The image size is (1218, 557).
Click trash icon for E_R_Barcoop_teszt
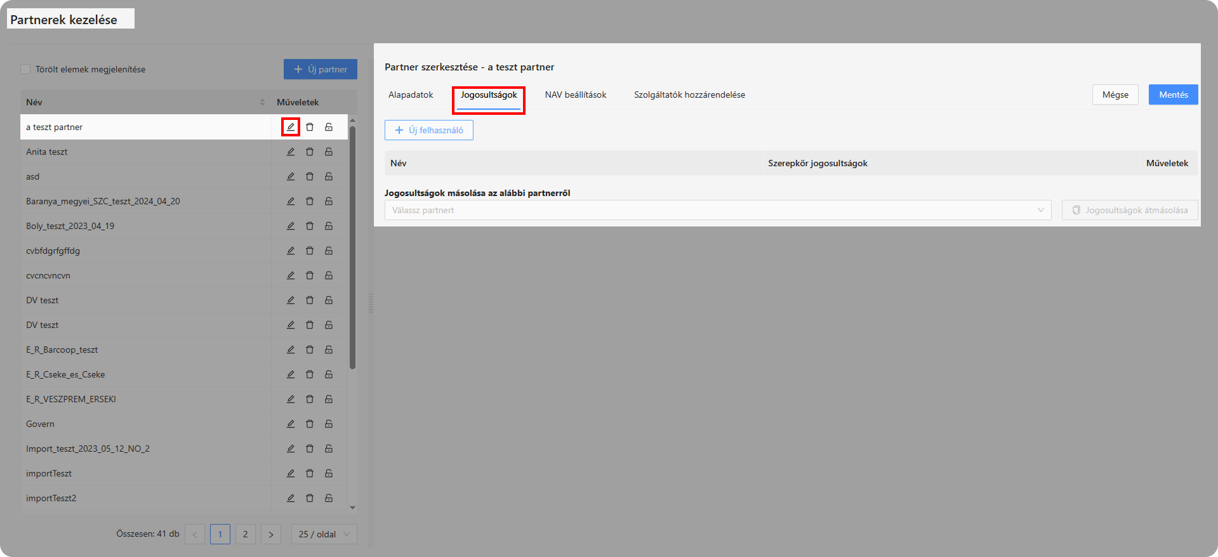310,350
